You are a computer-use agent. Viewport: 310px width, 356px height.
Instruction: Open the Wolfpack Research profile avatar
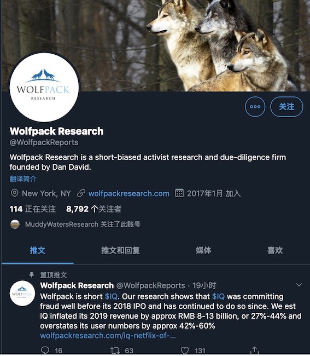point(44,88)
